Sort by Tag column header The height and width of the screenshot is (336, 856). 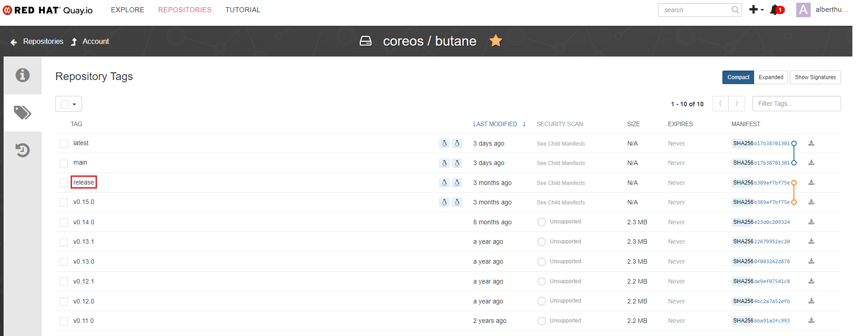pos(77,124)
